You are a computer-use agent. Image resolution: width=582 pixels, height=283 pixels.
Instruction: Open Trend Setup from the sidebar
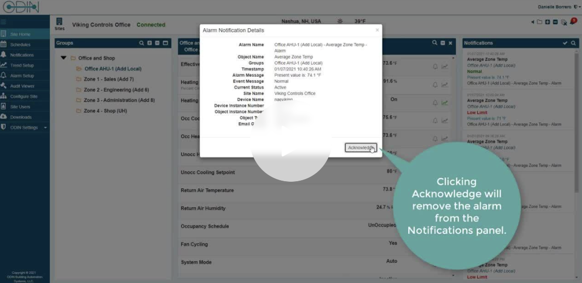[25, 65]
